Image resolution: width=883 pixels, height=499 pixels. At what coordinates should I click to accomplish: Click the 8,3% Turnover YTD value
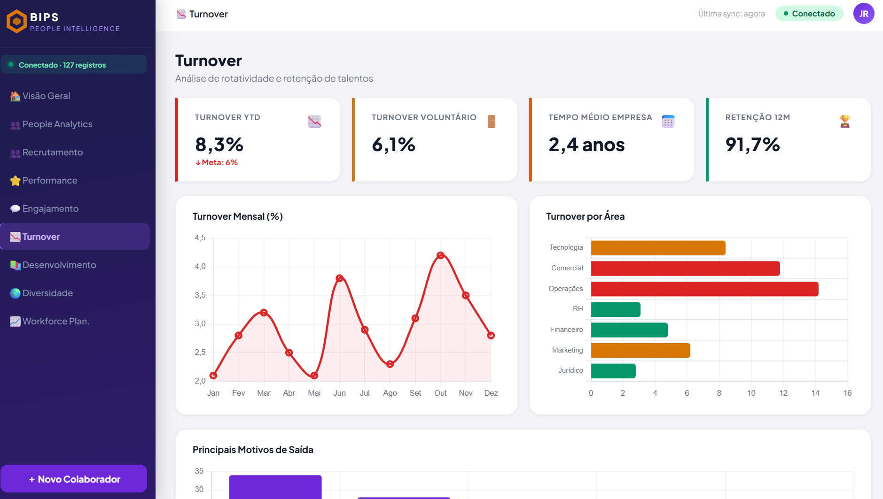219,145
